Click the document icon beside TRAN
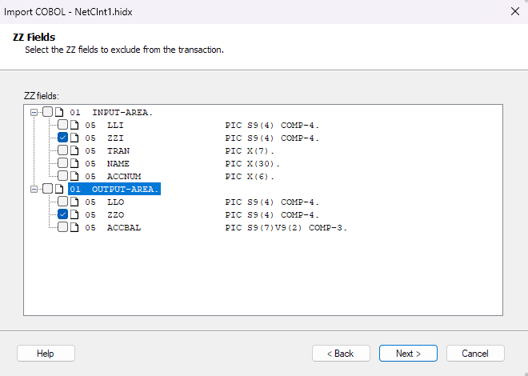Image resolution: width=528 pixels, height=376 pixels. pos(74,150)
